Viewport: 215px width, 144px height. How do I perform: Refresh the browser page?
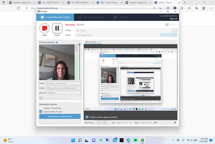pos(18,8)
